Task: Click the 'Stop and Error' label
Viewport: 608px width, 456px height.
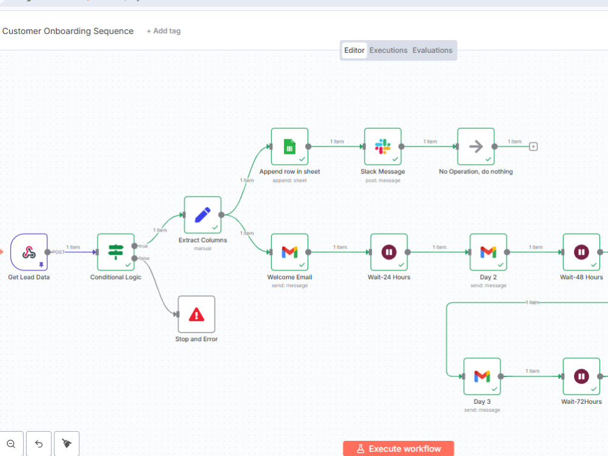Action: tap(196, 339)
